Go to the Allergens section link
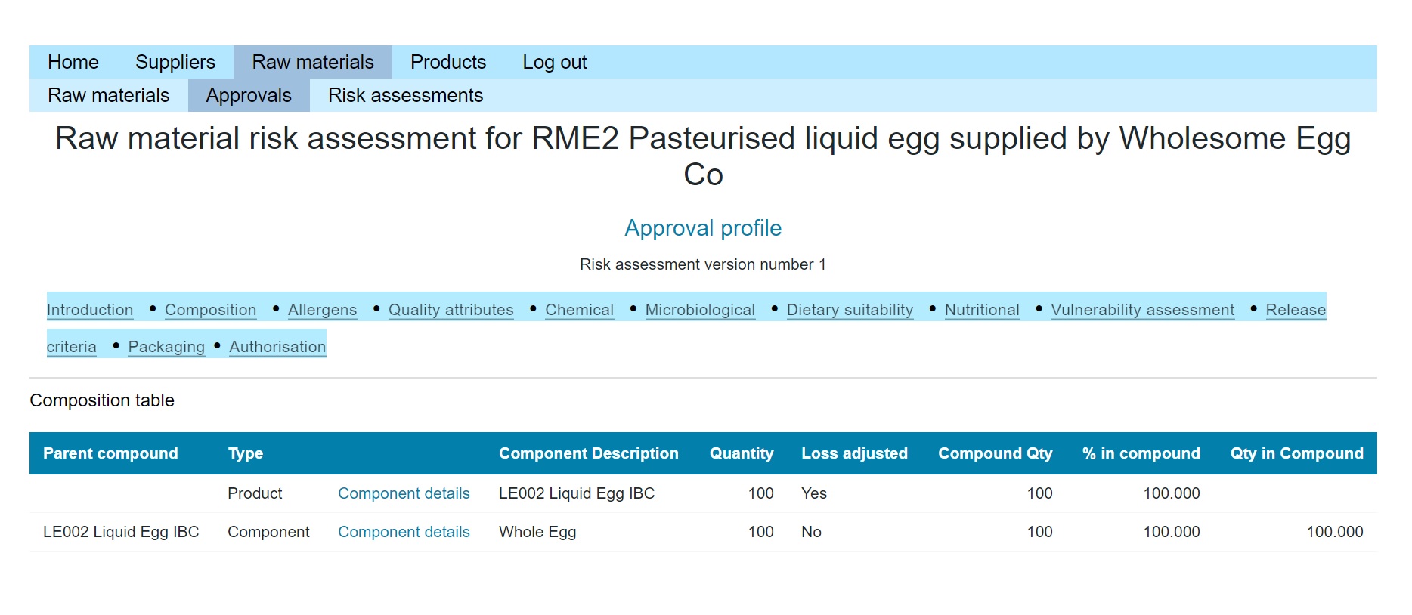The image size is (1412, 615). point(322,310)
